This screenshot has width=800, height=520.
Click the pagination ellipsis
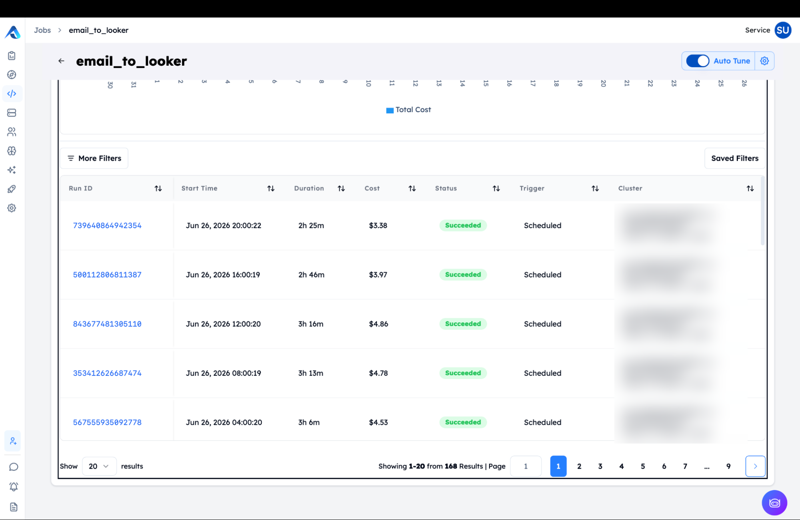pos(707,466)
